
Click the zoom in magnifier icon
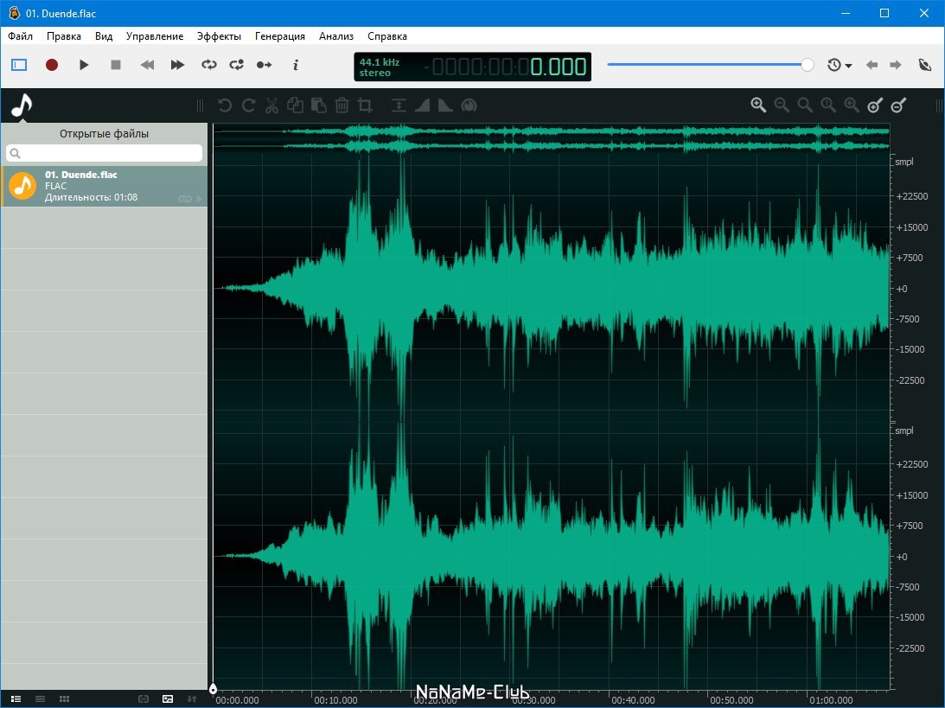758,105
